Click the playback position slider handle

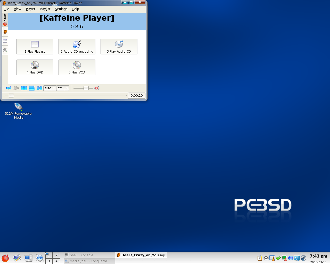tap(11, 96)
